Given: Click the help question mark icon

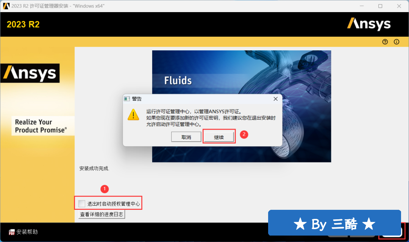Looking at the screenshot, I should 385,42.
